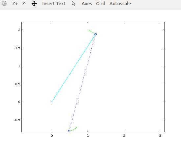
Task: Choose the arrow pointer select tool
Action: 73,4
